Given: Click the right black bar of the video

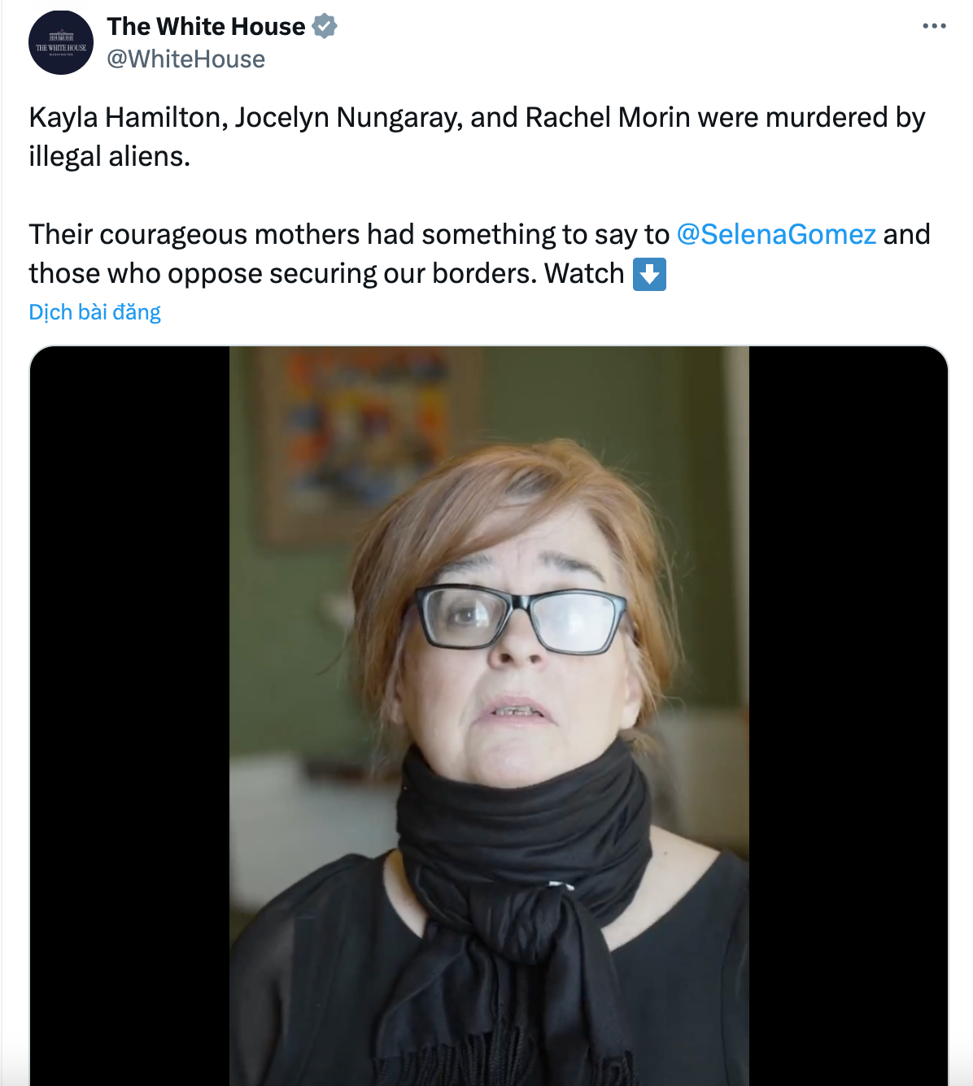Looking at the screenshot, I should click(848, 715).
